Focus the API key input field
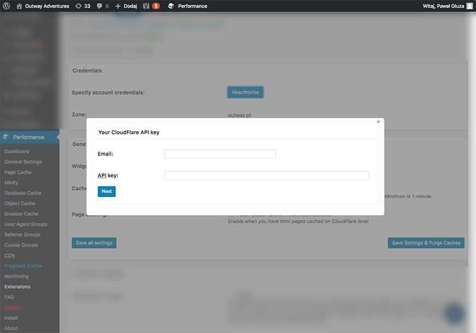Image resolution: width=476 pixels, height=333 pixels. click(266, 176)
